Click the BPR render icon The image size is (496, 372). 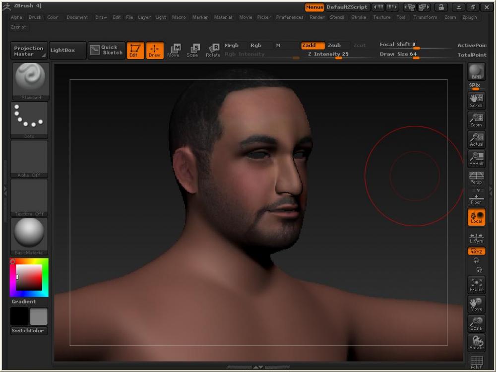pyautogui.click(x=476, y=72)
